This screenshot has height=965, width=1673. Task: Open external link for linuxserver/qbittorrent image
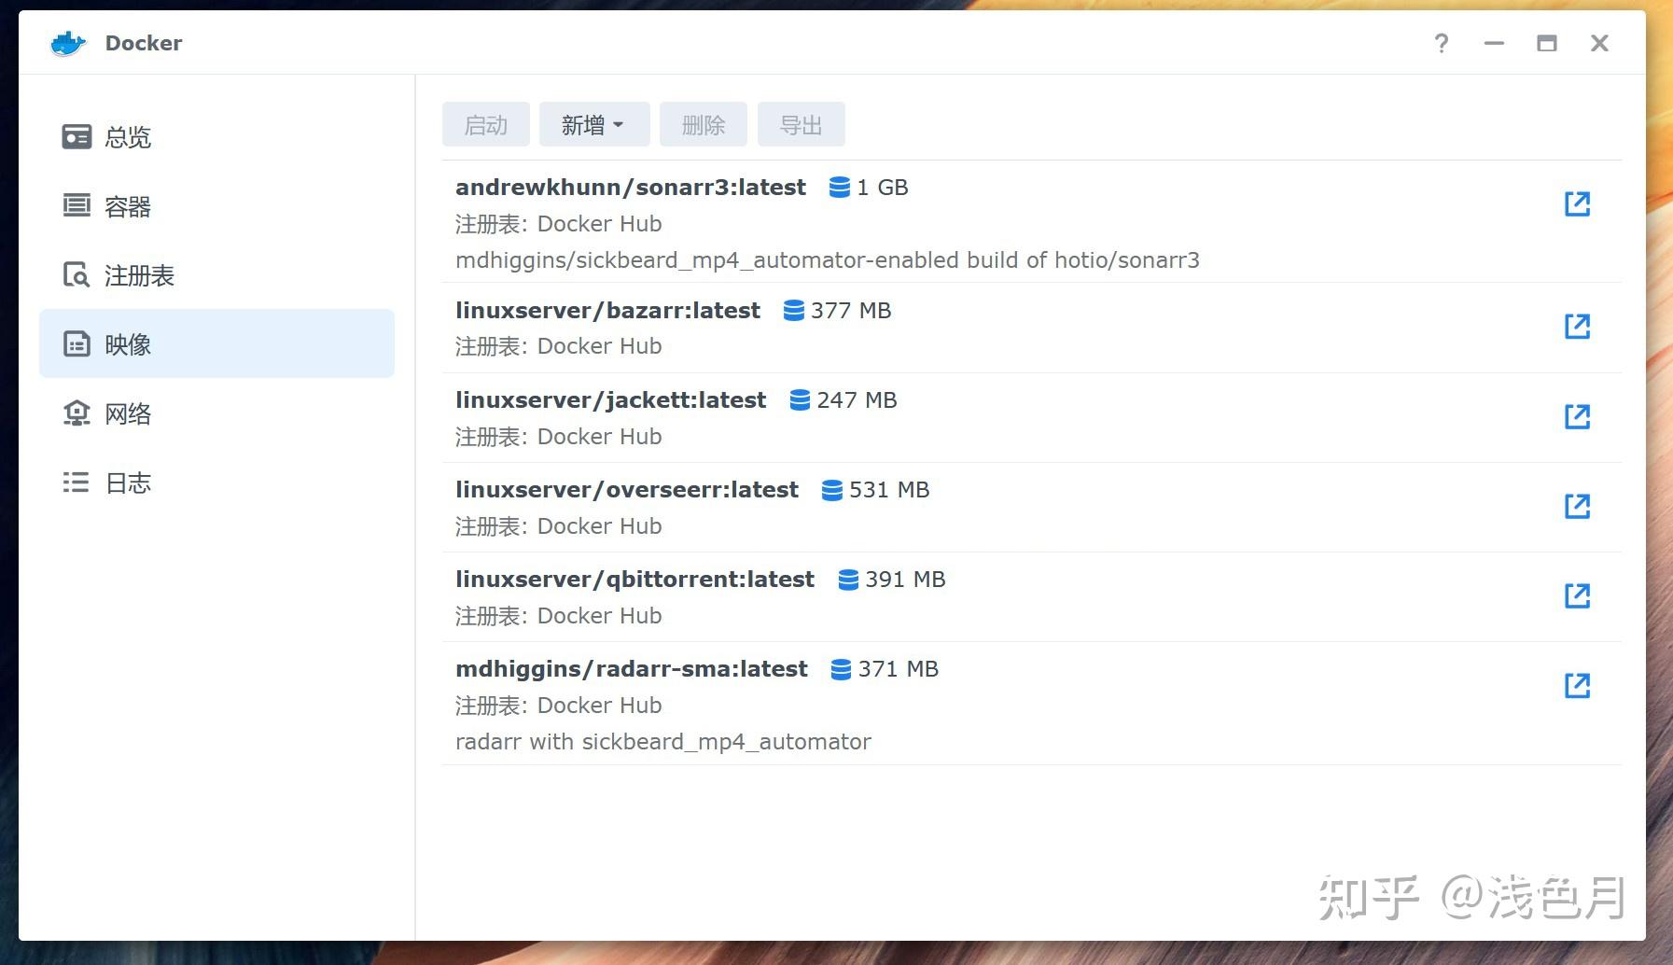click(1577, 595)
